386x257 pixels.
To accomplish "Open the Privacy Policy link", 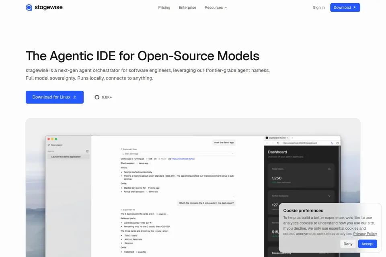I will pos(365,234).
